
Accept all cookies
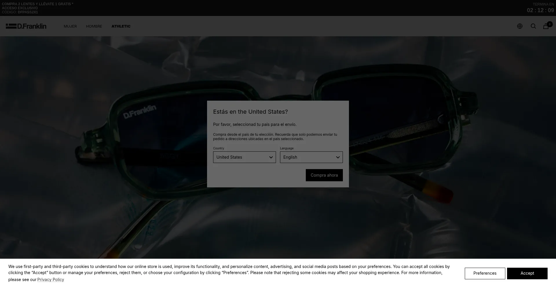coord(527,273)
